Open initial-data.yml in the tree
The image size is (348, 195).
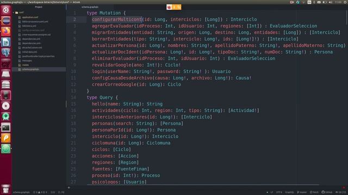click(29, 52)
